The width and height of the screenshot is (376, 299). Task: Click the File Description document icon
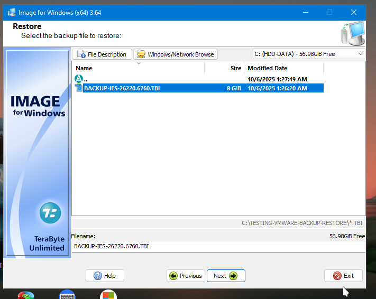point(81,54)
